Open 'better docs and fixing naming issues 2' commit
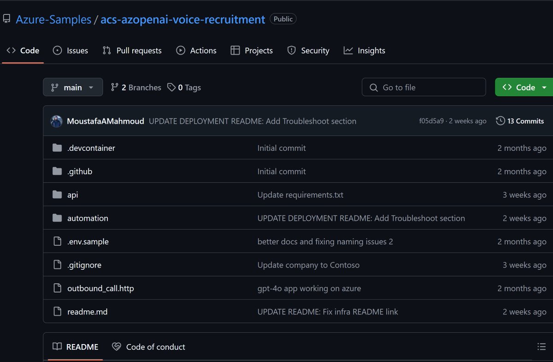 point(325,242)
